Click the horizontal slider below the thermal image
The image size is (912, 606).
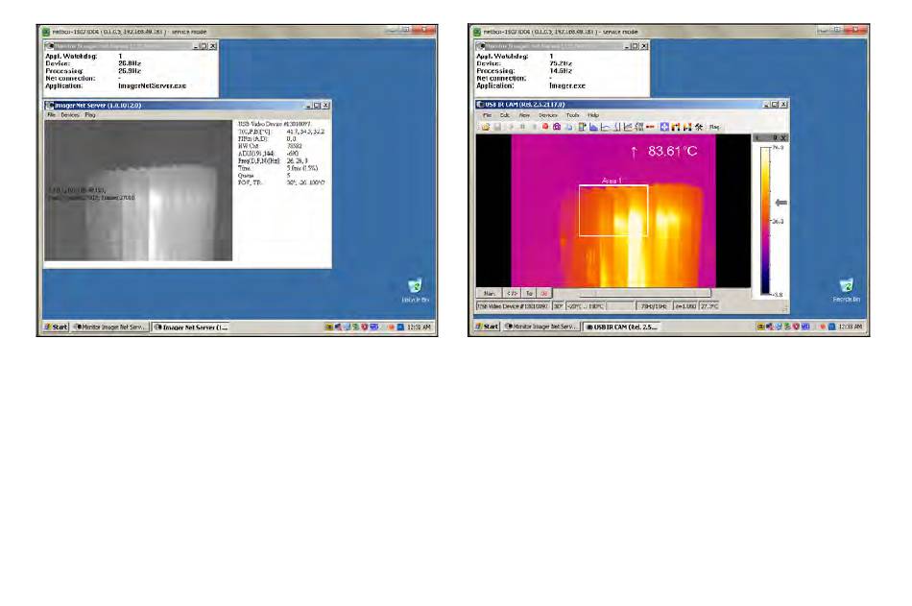click(632, 293)
